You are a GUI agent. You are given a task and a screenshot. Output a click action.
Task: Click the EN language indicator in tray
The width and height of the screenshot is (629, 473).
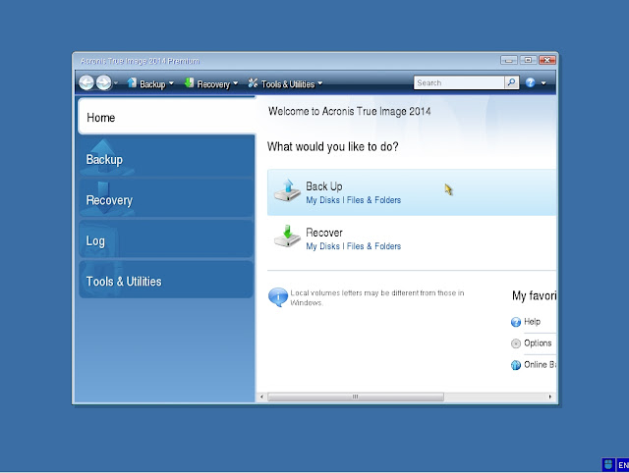[x=622, y=465]
